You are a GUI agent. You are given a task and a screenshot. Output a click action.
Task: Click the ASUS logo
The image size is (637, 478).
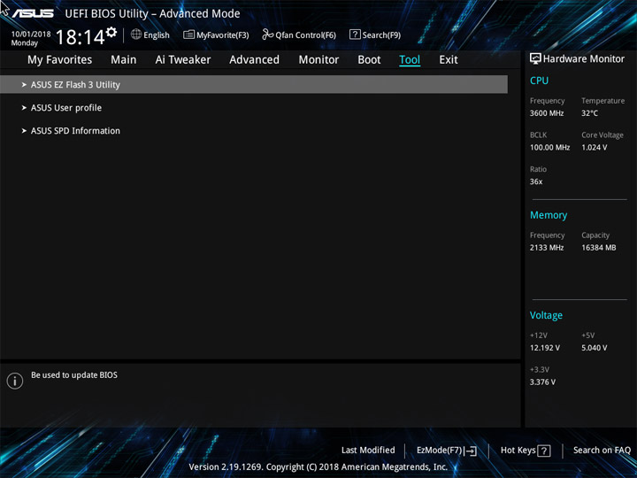click(x=33, y=13)
